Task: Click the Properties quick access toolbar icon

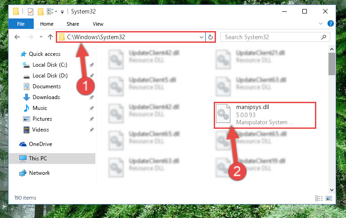Action: [31, 11]
